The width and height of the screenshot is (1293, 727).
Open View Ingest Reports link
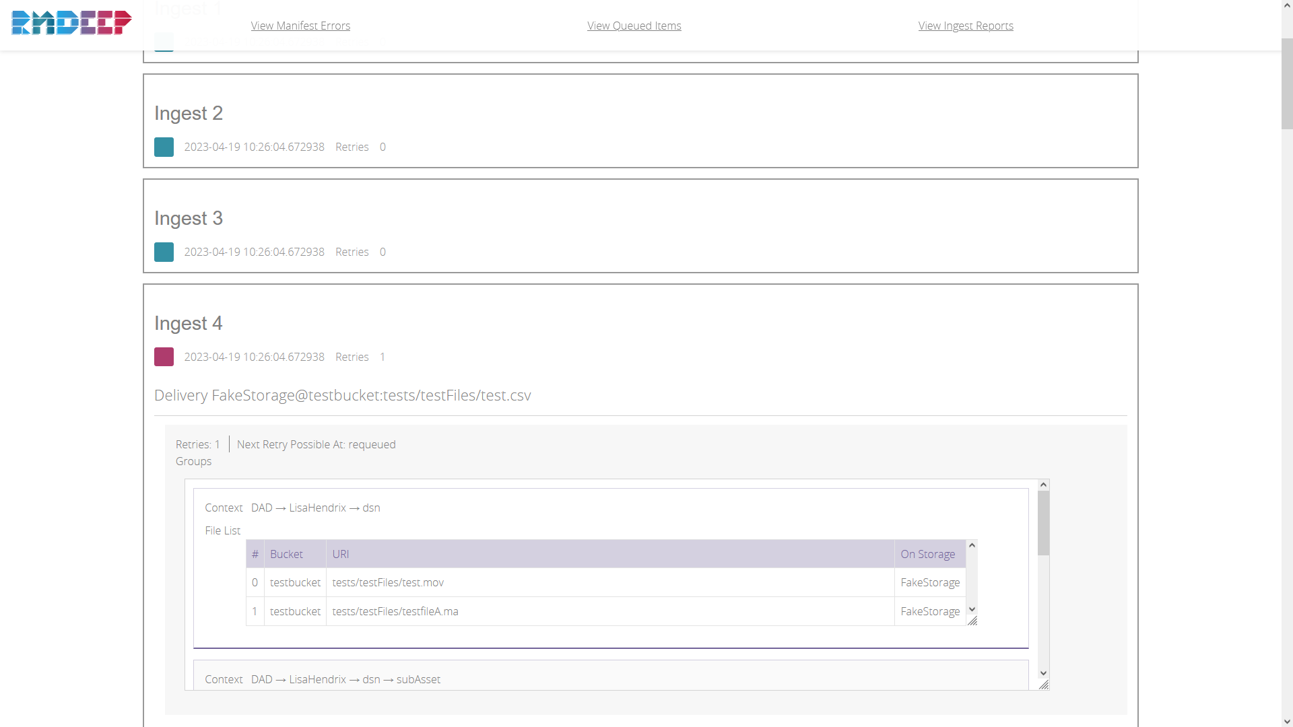click(x=965, y=26)
